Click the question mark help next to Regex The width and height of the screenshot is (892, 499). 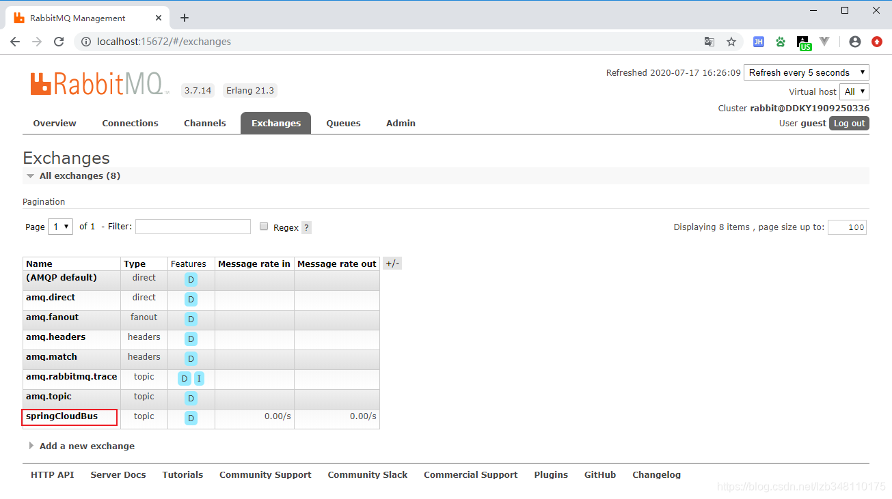point(306,227)
